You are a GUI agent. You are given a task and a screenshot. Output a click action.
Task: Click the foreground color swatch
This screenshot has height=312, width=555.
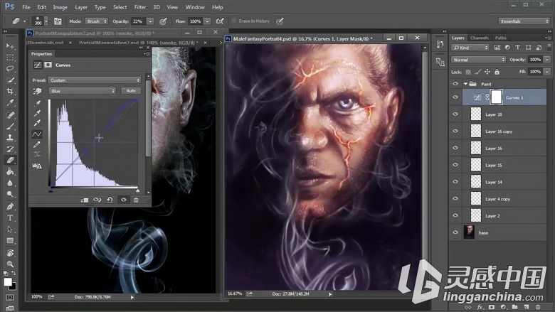click(x=8, y=282)
